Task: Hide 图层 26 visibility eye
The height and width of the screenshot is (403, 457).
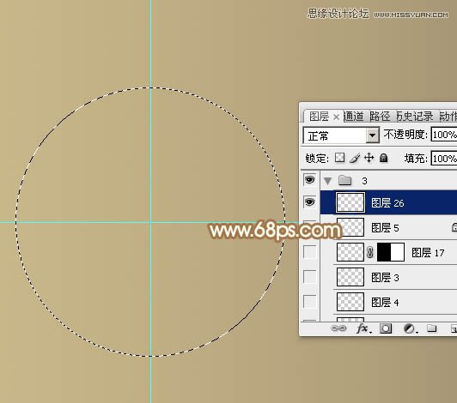Action: point(309,201)
